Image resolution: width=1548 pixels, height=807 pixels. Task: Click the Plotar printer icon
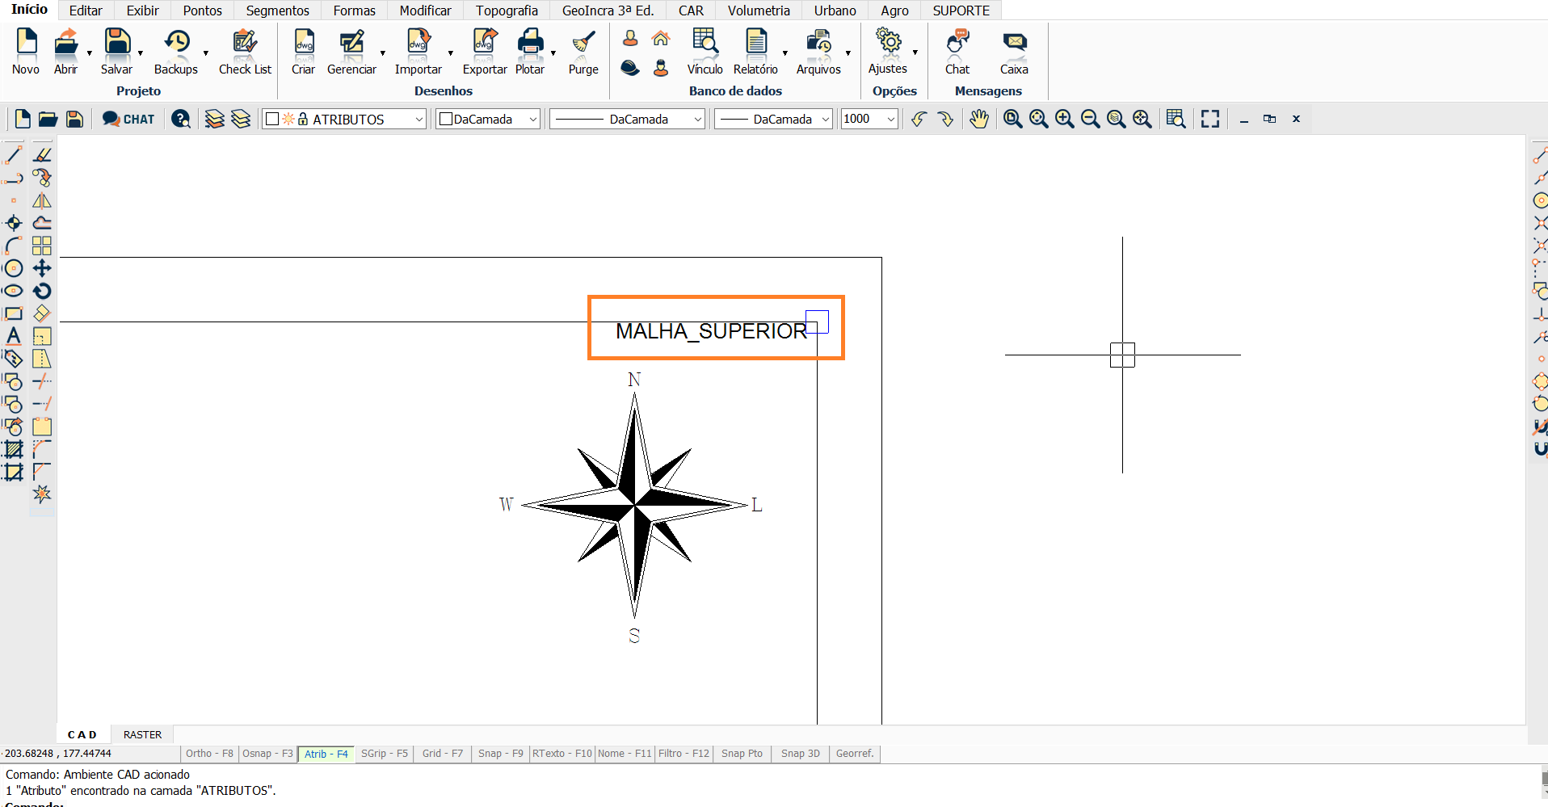click(x=530, y=50)
